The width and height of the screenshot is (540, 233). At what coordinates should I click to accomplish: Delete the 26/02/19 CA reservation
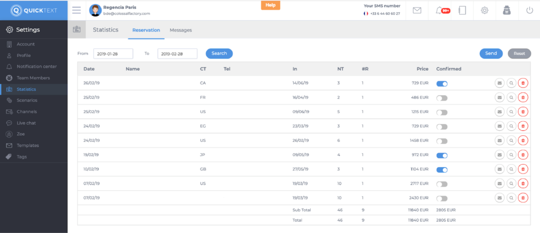coord(523,83)
